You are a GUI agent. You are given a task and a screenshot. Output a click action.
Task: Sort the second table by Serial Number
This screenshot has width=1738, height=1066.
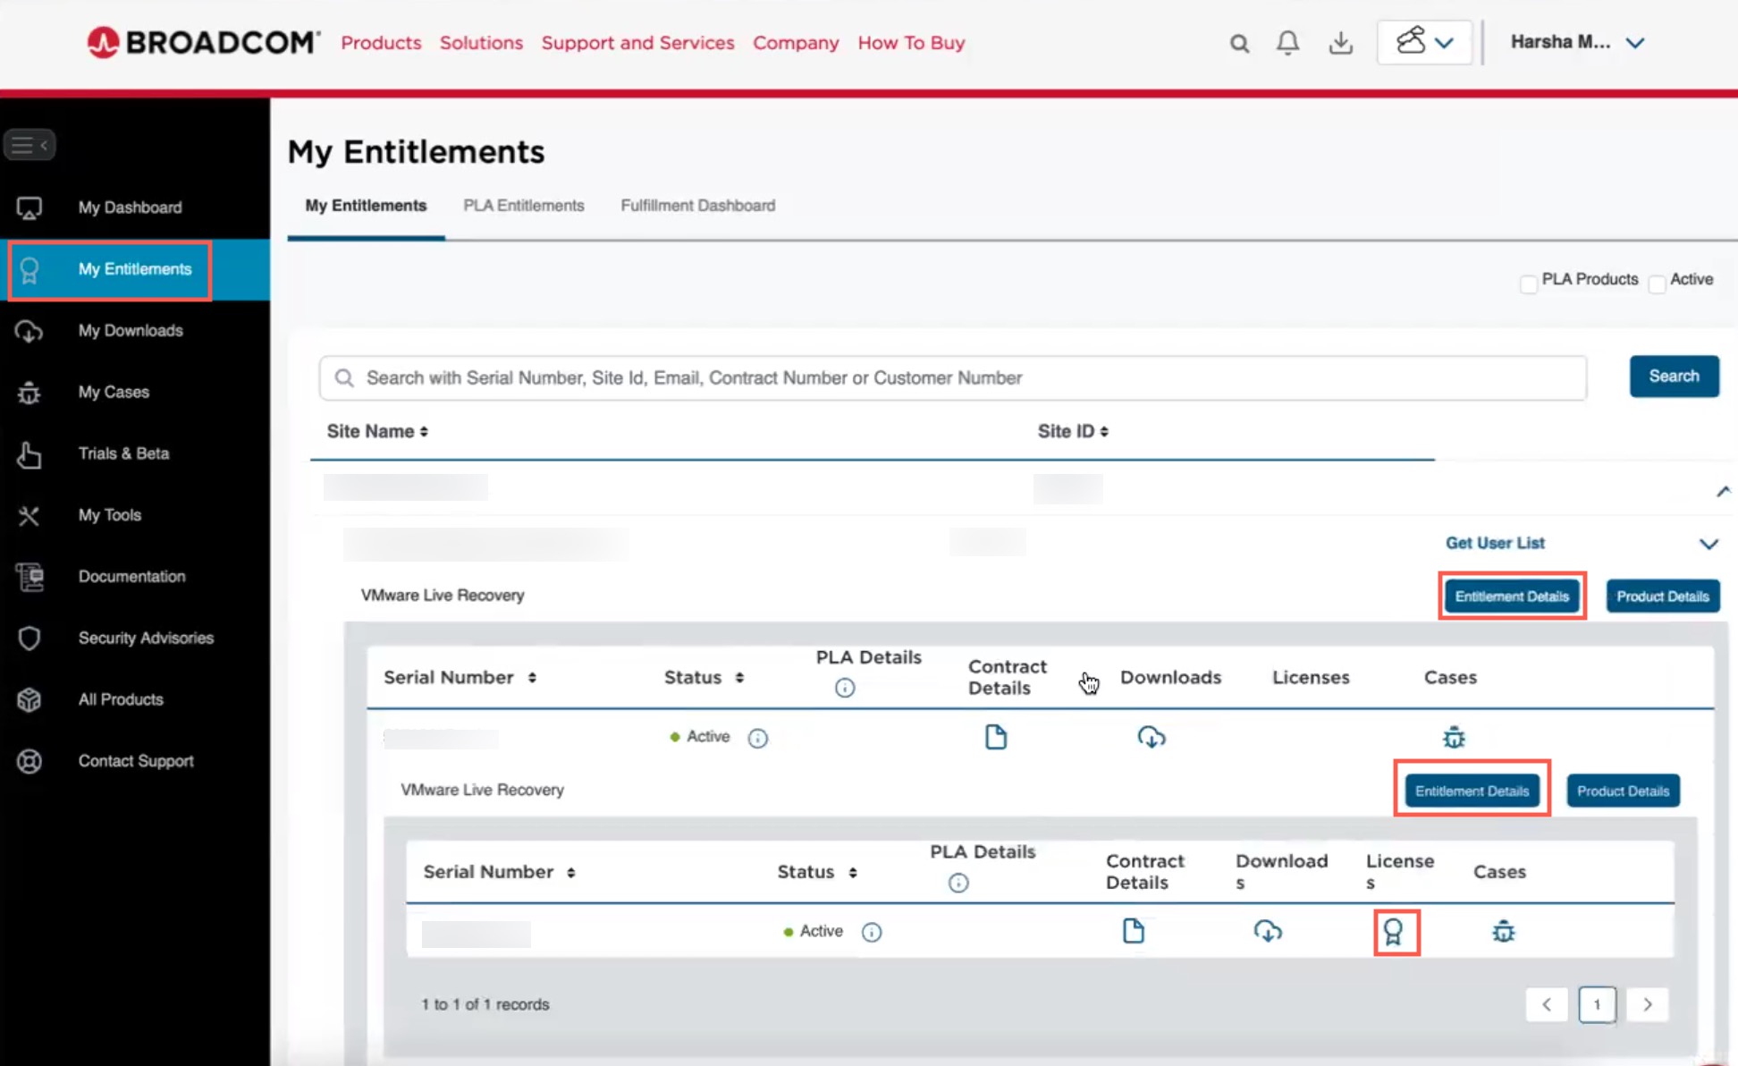499,872
